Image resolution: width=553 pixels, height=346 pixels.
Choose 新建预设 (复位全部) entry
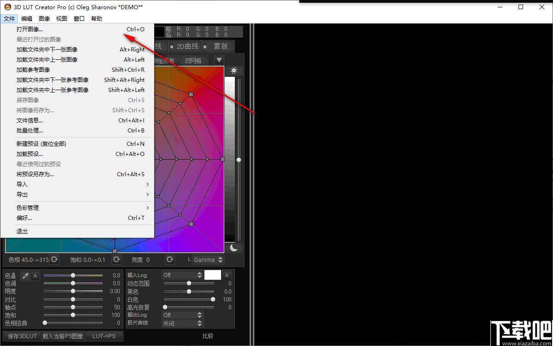[x=77, y=144]
